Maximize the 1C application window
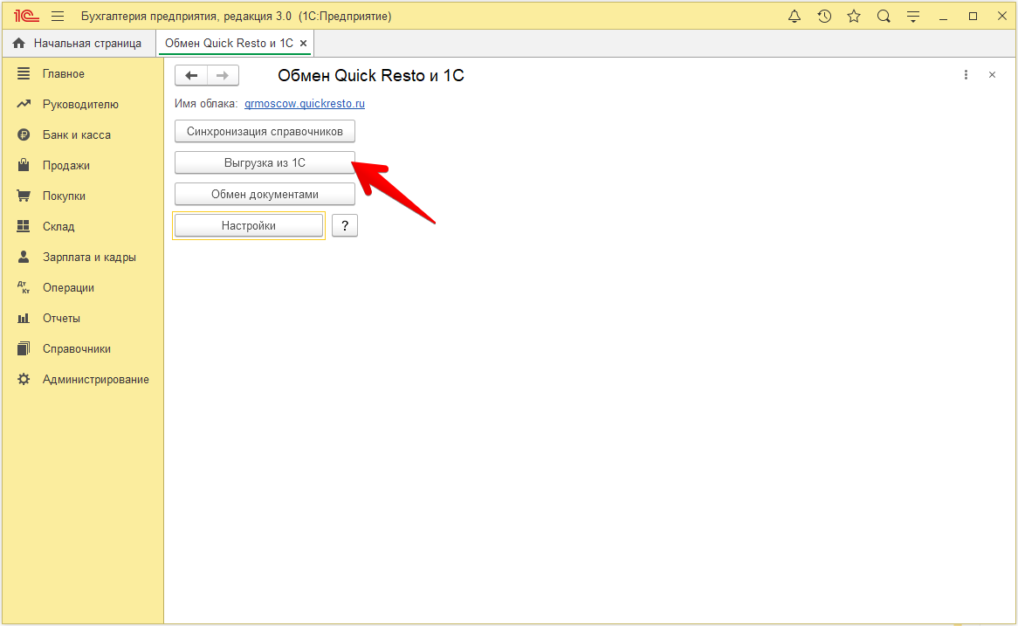 973,17
